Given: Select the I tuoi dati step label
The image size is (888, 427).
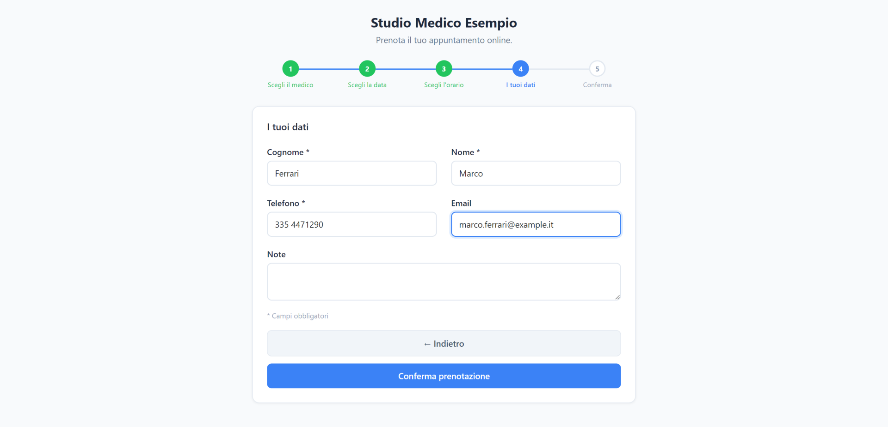Looking at the screenshot, I should point(521,85).
